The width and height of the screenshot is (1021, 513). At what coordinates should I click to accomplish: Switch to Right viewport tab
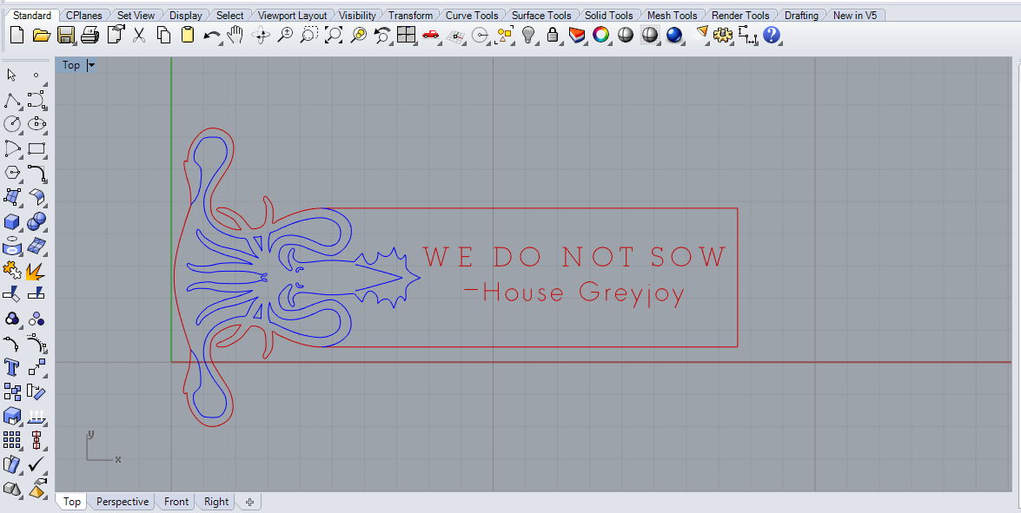pyautogui.click(x=216, y=502)
